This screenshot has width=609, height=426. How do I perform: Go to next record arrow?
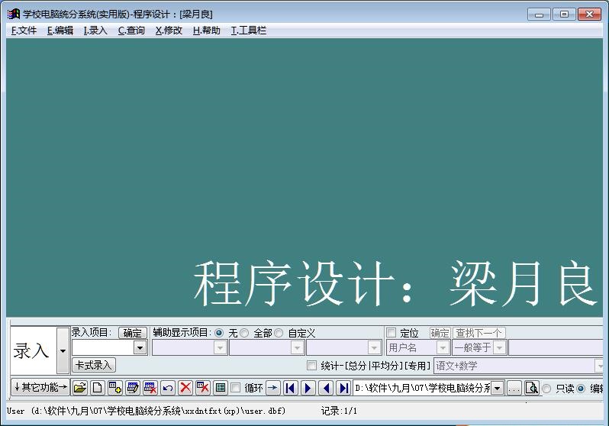(x=308, y=388)
